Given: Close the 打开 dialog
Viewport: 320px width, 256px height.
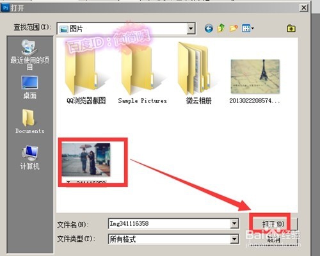Looking at the screenshot, I should 304,8.
